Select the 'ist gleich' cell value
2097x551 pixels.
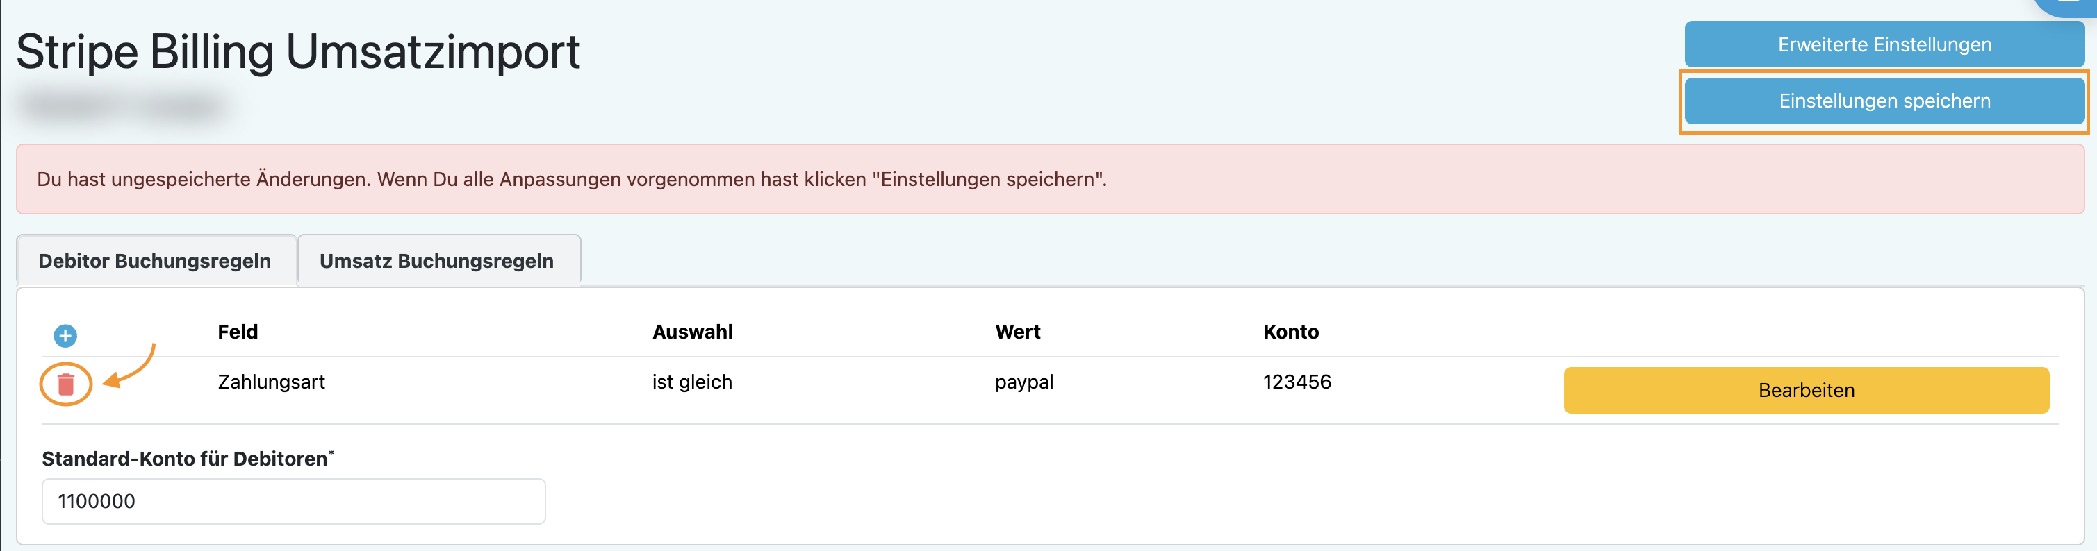point(692,382)
